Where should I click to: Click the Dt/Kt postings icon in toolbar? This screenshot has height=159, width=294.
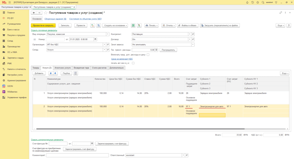92,25
